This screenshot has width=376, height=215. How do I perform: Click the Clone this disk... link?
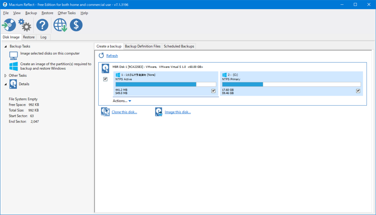pos(124,112)
